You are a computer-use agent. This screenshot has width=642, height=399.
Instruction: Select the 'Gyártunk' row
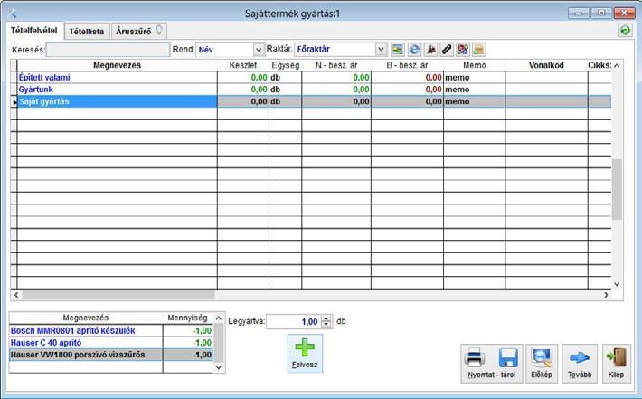click(310, 90)
